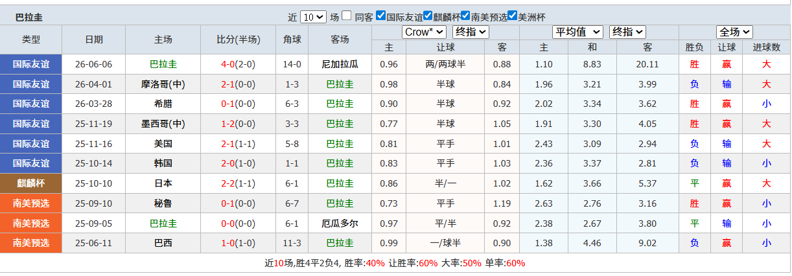Click the 日期 column header

[x=94, y=40]
